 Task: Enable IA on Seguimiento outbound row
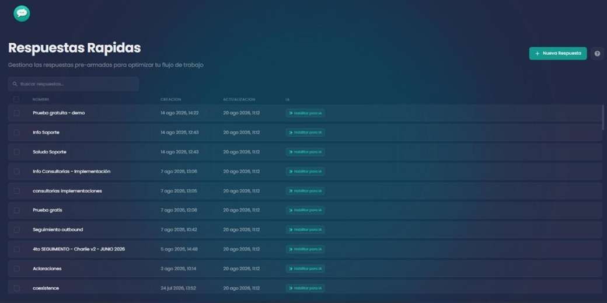tap(305, 230)
